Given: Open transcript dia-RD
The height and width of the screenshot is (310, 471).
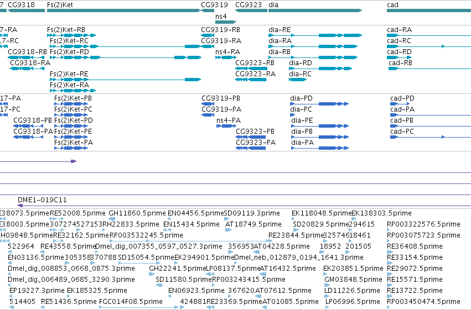Looking at the screenshot, I should (x=320, y=69).
